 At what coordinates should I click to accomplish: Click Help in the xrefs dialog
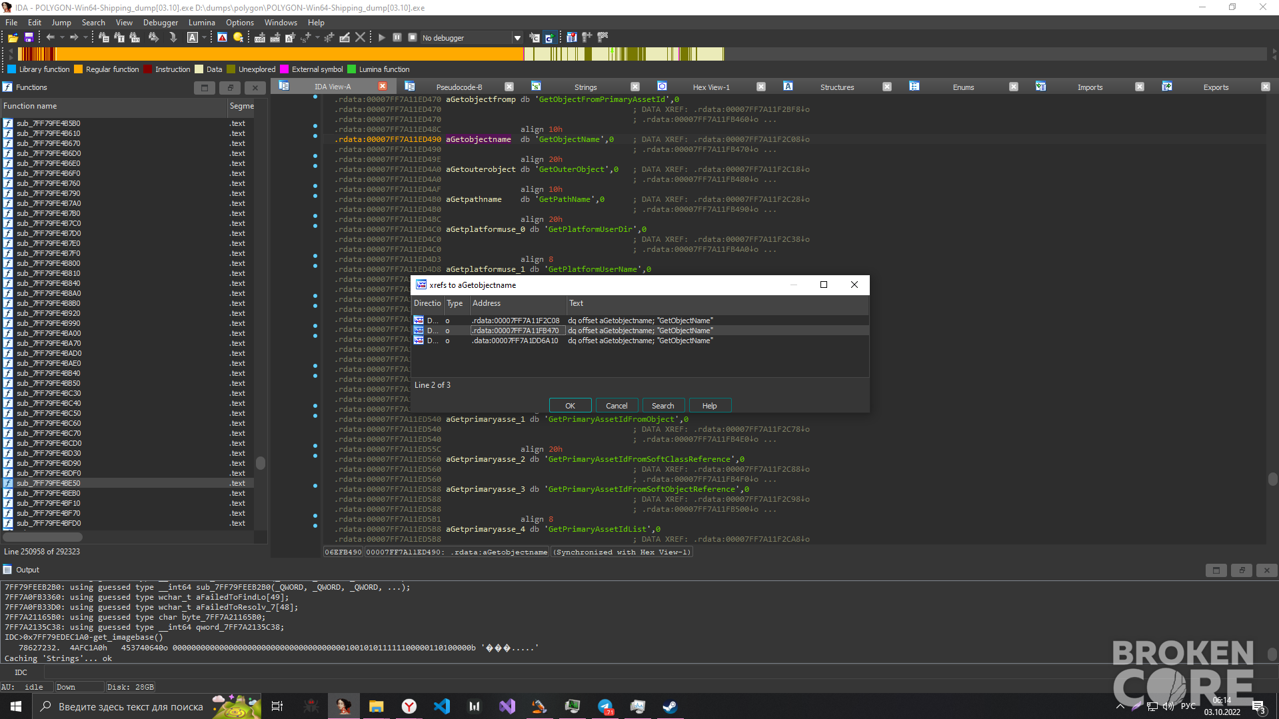(x=710, y=406)
